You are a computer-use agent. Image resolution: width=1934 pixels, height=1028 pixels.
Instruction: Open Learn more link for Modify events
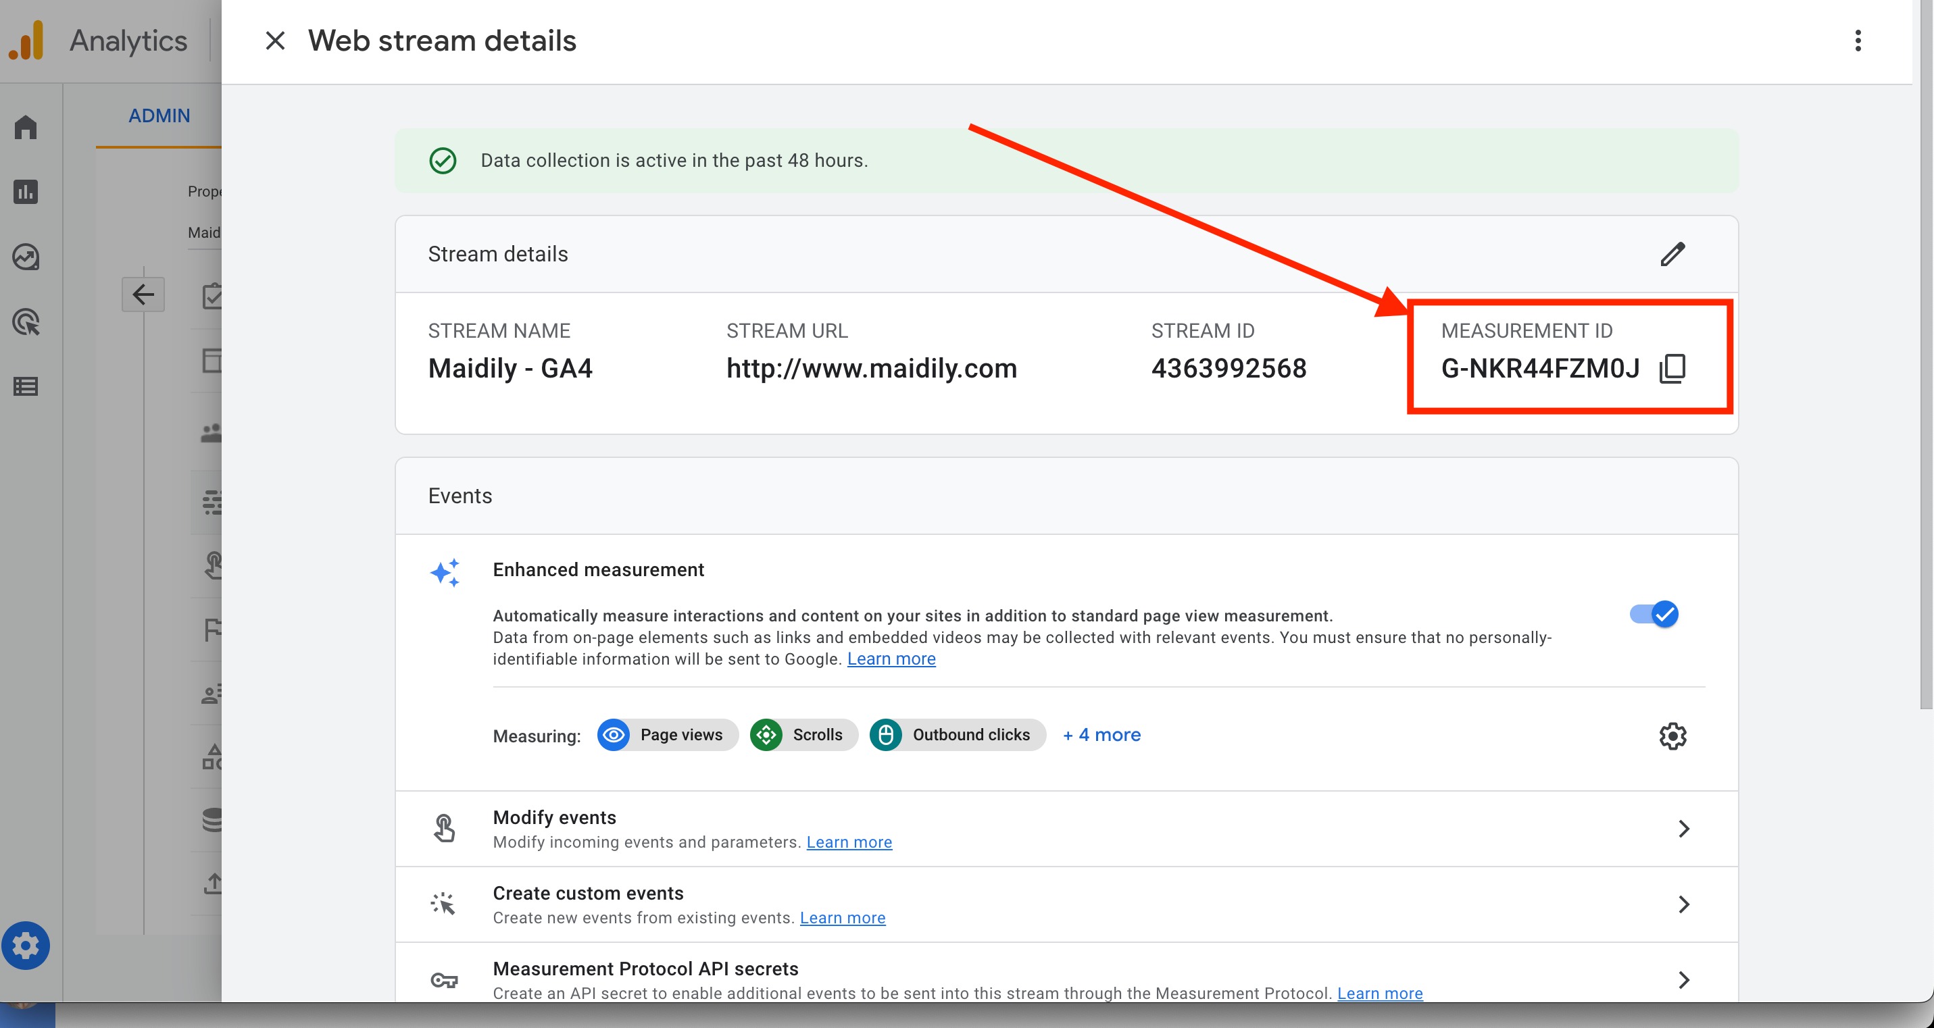tap(849, 842)
